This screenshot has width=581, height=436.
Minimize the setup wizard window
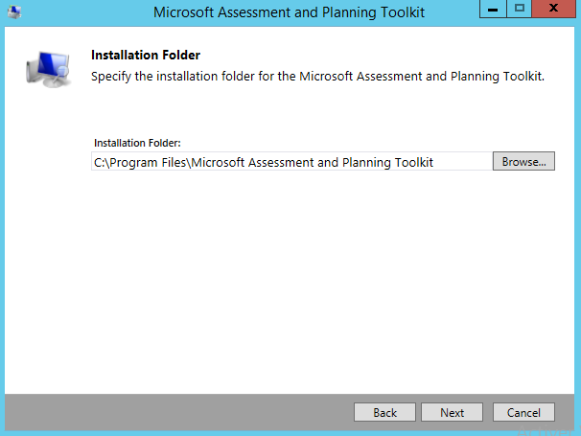pyautogui.click(x=496, y=11)
